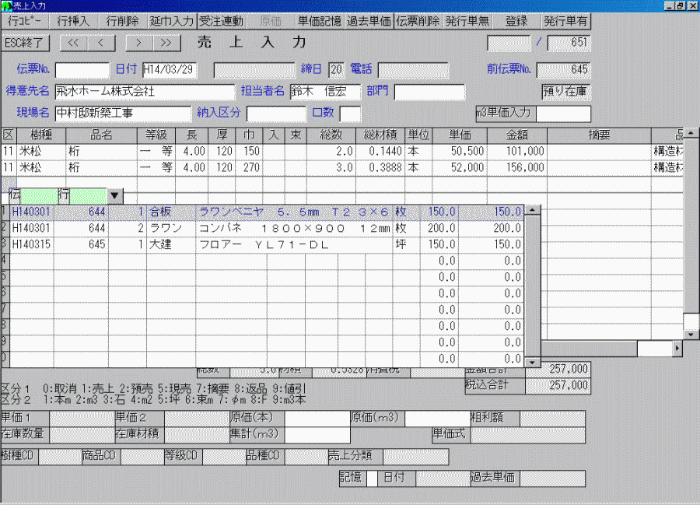Click the 0.1440 total volume cell
Viewport: 700px width, 505px height.
click(380, 152)
